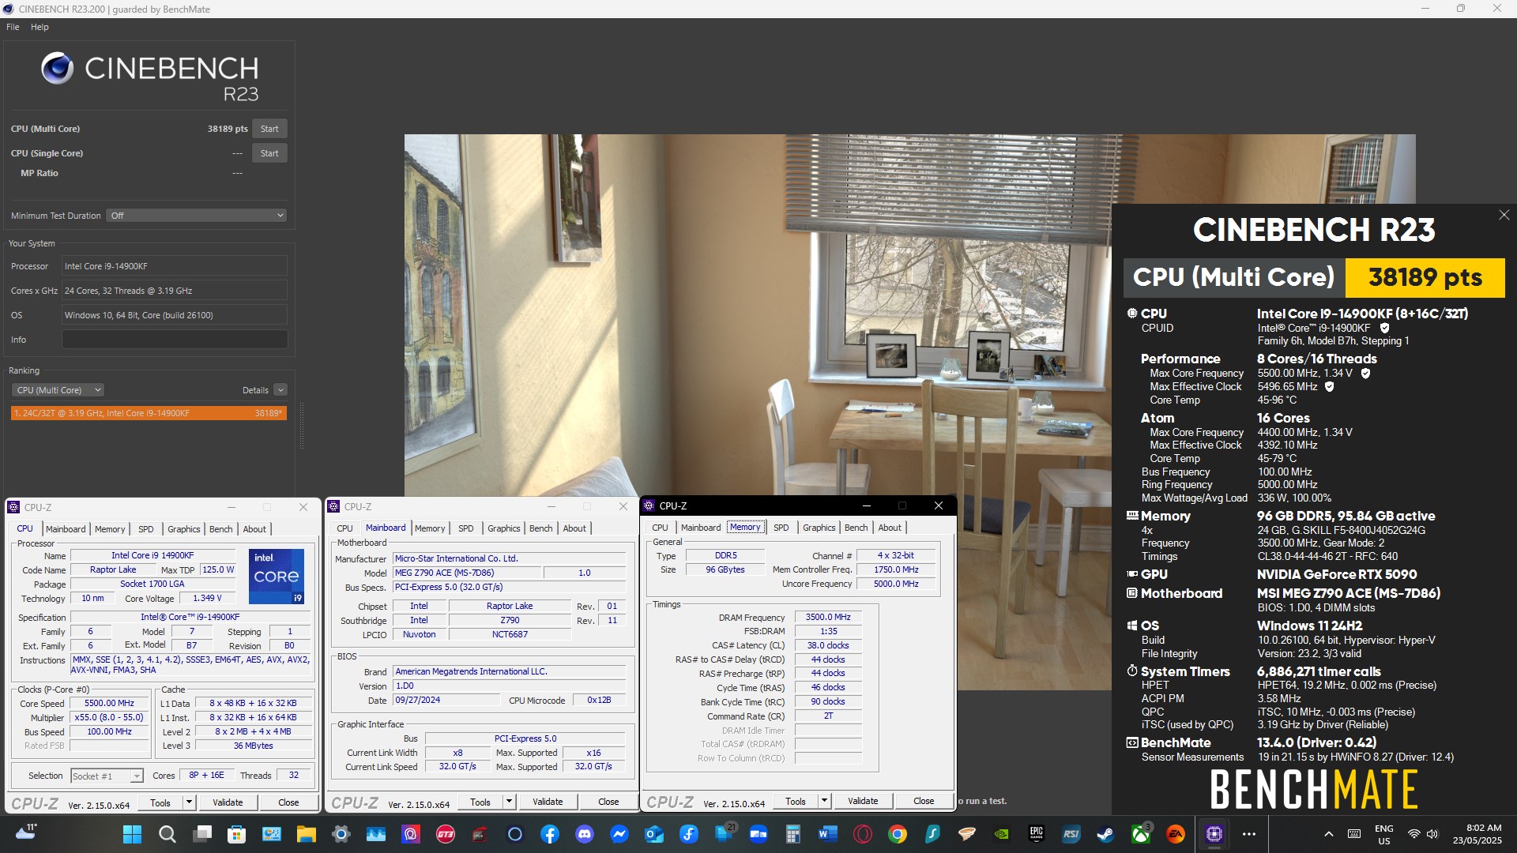Click Tools button in CPU-Z Memory window
1517x853 pixels.
(796, 801)
